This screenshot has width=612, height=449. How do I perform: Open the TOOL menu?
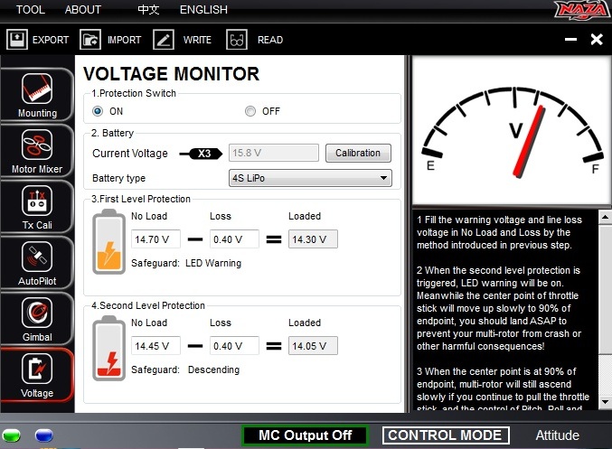coord(30,10)
